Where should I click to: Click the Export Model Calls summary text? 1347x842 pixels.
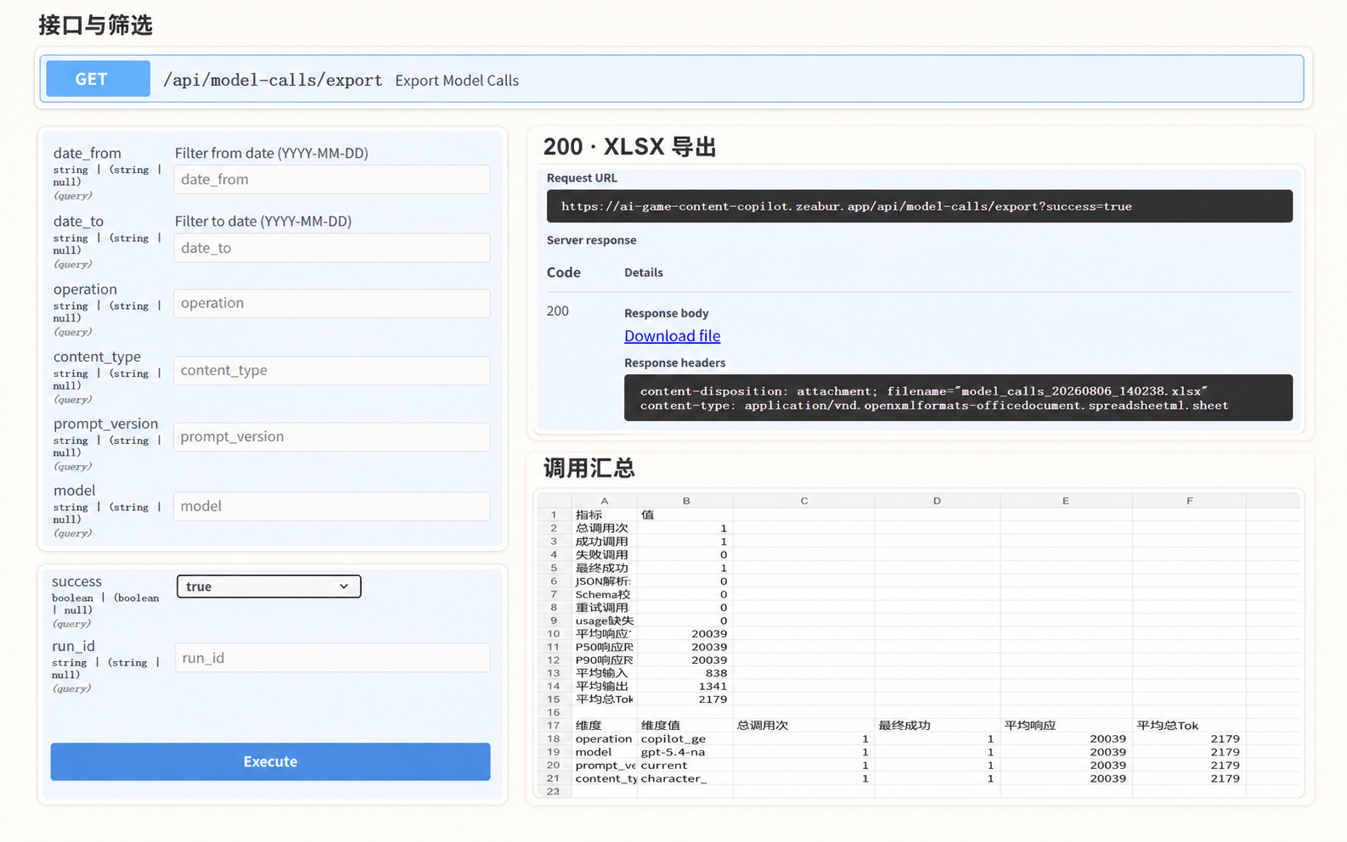click(x=457, y=81)
